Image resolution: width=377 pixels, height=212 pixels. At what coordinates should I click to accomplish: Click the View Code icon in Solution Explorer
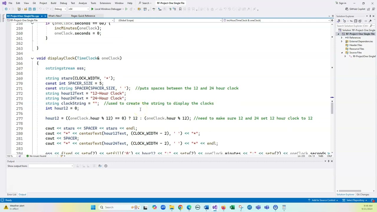pyautogui.click(x=366, y=21)
